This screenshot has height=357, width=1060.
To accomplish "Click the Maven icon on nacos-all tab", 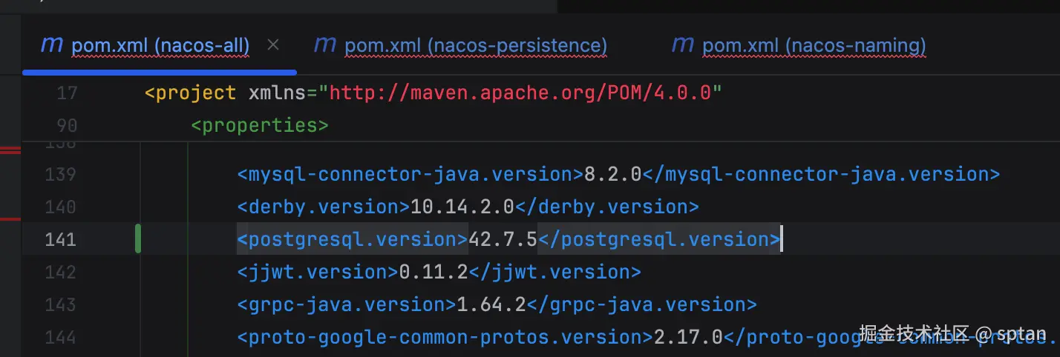I will (x=51, y=45).
